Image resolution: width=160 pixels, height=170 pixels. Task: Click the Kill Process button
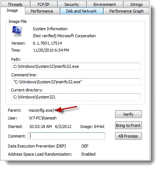128,136
